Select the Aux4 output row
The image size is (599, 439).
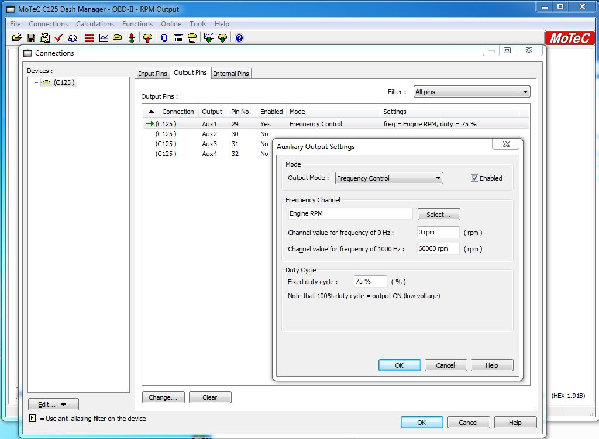click(208, 154)
